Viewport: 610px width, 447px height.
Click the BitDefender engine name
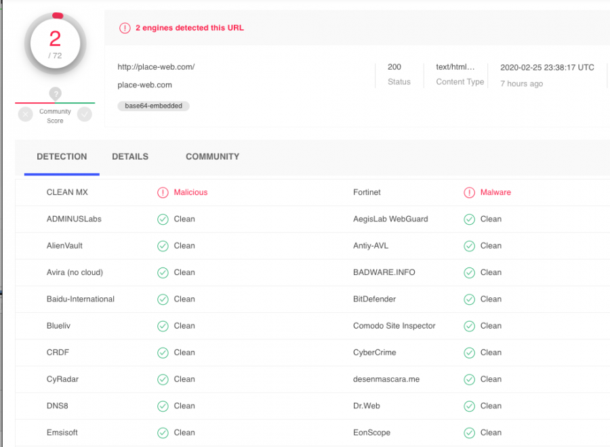tap(374, 299)
